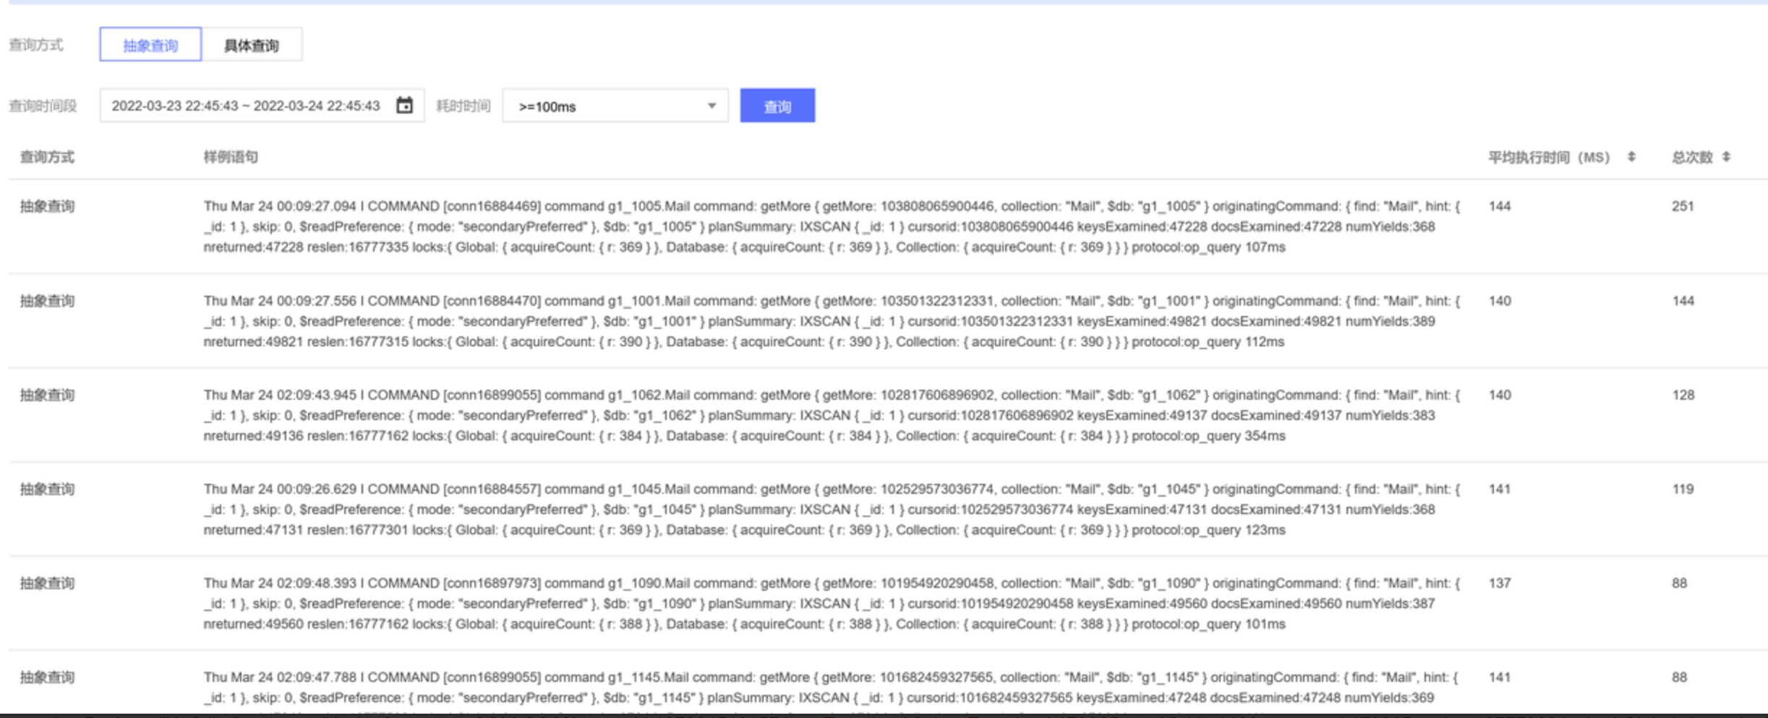This screenshot has height=718, width=1768.
Task: Sort by 总次数 using sort arrows
Action: coord(1726,157)
